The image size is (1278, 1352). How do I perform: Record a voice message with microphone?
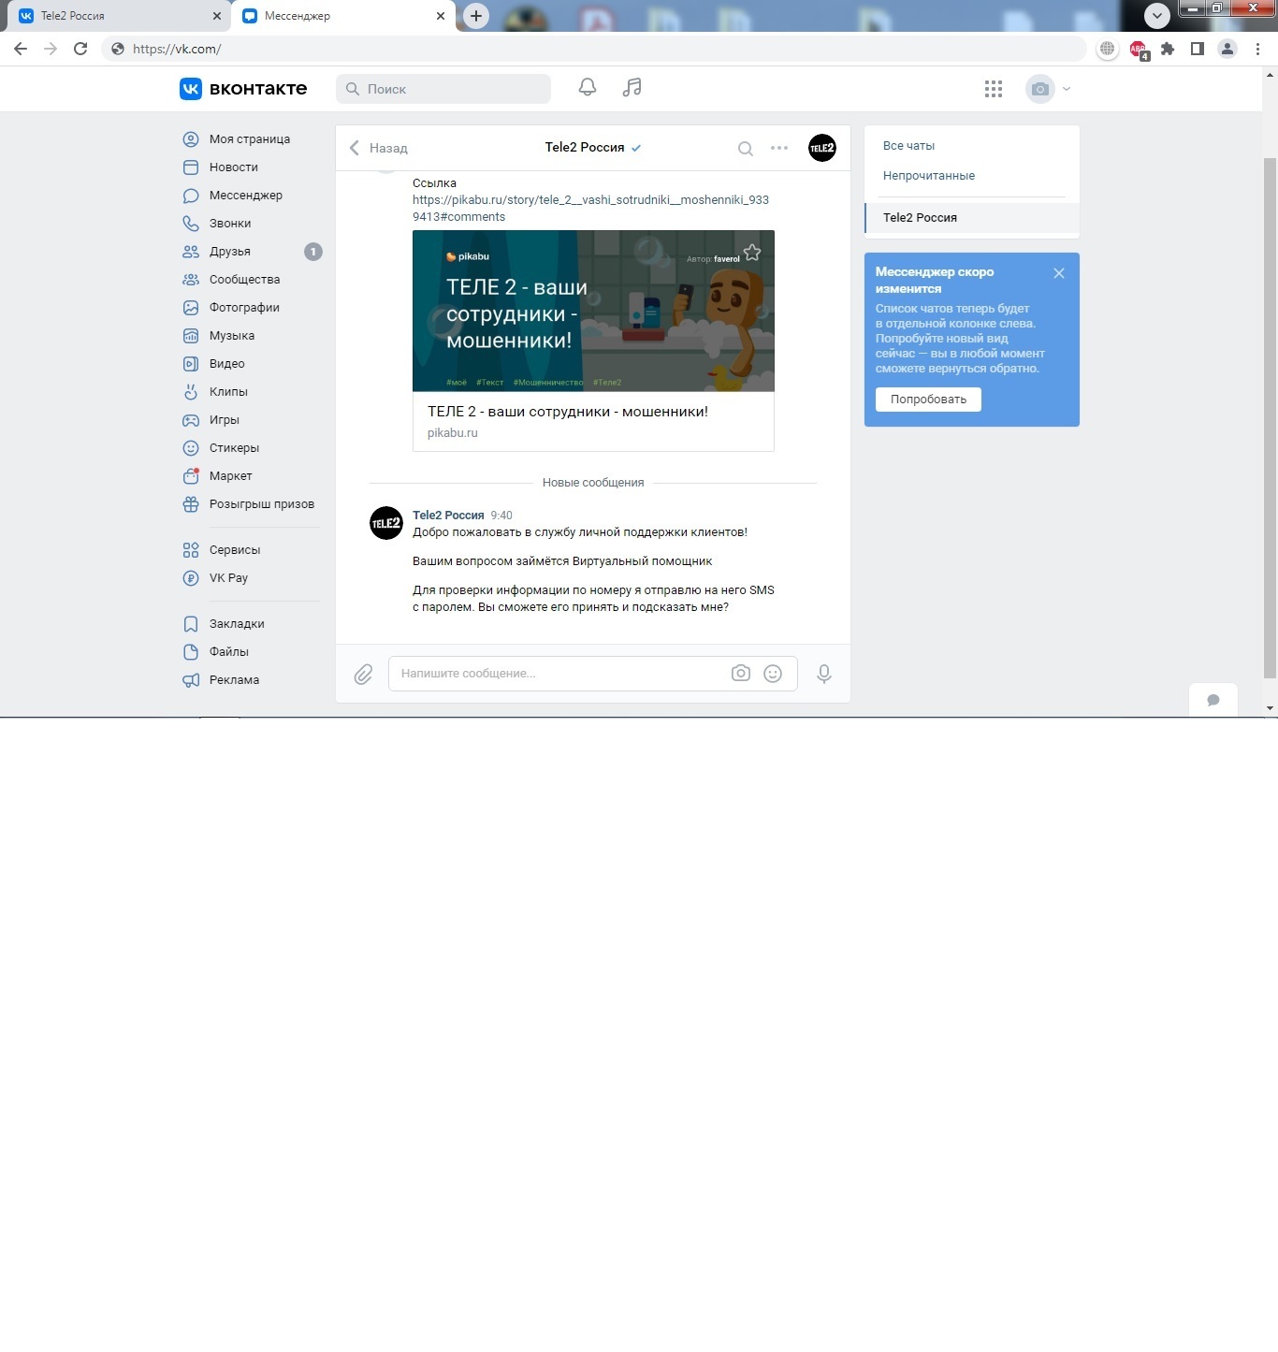[824, 674]
